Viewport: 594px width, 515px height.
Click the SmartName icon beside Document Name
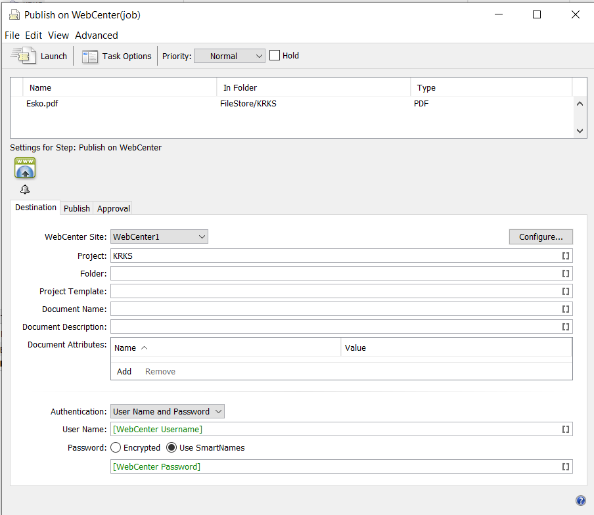pyautogui.click(x=565, y=309)
